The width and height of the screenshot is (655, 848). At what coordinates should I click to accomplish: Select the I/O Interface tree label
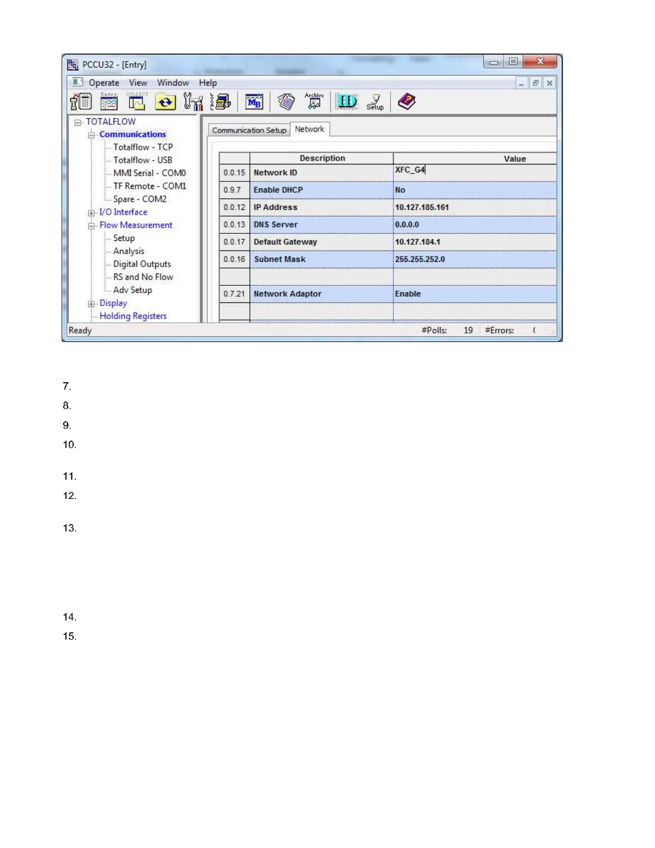coord(123,212)
